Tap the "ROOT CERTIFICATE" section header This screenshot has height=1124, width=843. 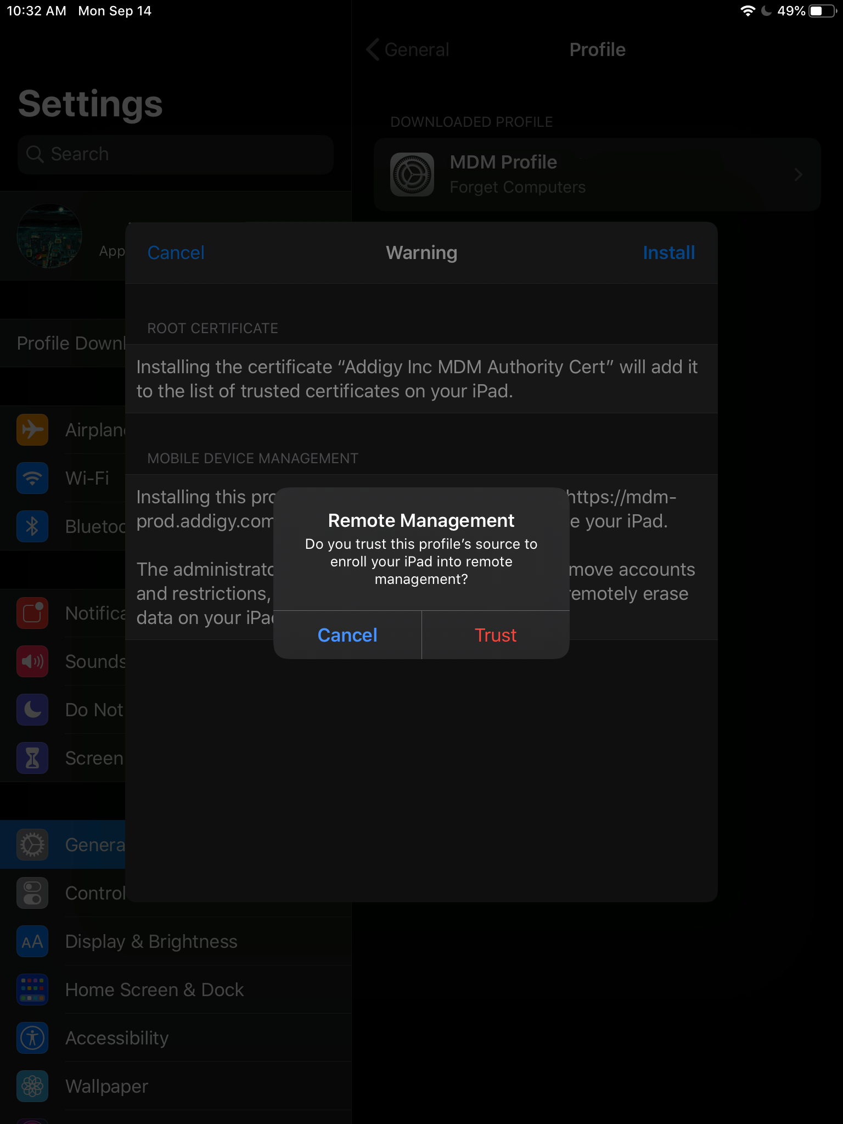pyautogui.click(x=212, y=328)
